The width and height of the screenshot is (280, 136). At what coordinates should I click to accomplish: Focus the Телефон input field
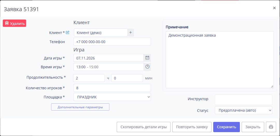112,42
